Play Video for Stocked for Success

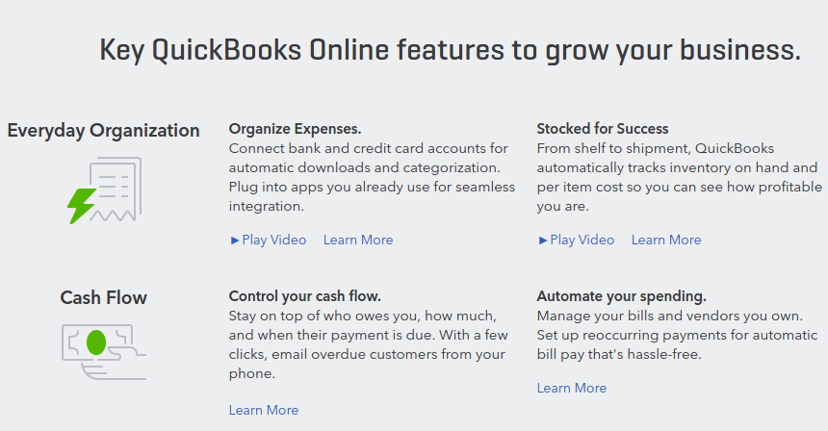pyautogui.click(x=576, y=240)
